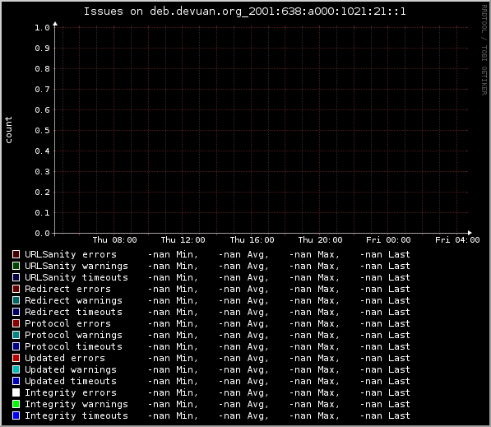Click the Redirect warnings teal swatch
Image resolution: width=491 pixels, height=427 pixels.
(x=16, y=300)
